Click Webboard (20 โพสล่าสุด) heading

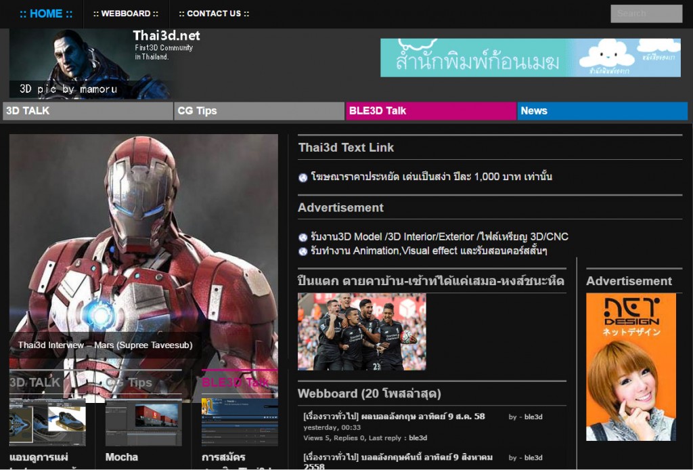pyautogui.click(x=369, y=394)
